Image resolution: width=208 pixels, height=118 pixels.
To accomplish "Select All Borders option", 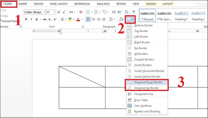I will click(x=147, y=54).
